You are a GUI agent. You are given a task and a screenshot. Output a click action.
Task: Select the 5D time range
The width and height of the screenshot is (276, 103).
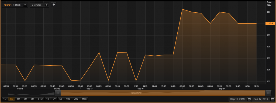point(11,99)
